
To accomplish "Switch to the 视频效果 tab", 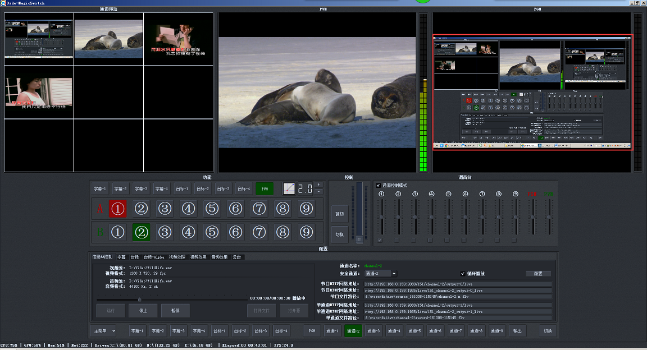I will 198,257.
